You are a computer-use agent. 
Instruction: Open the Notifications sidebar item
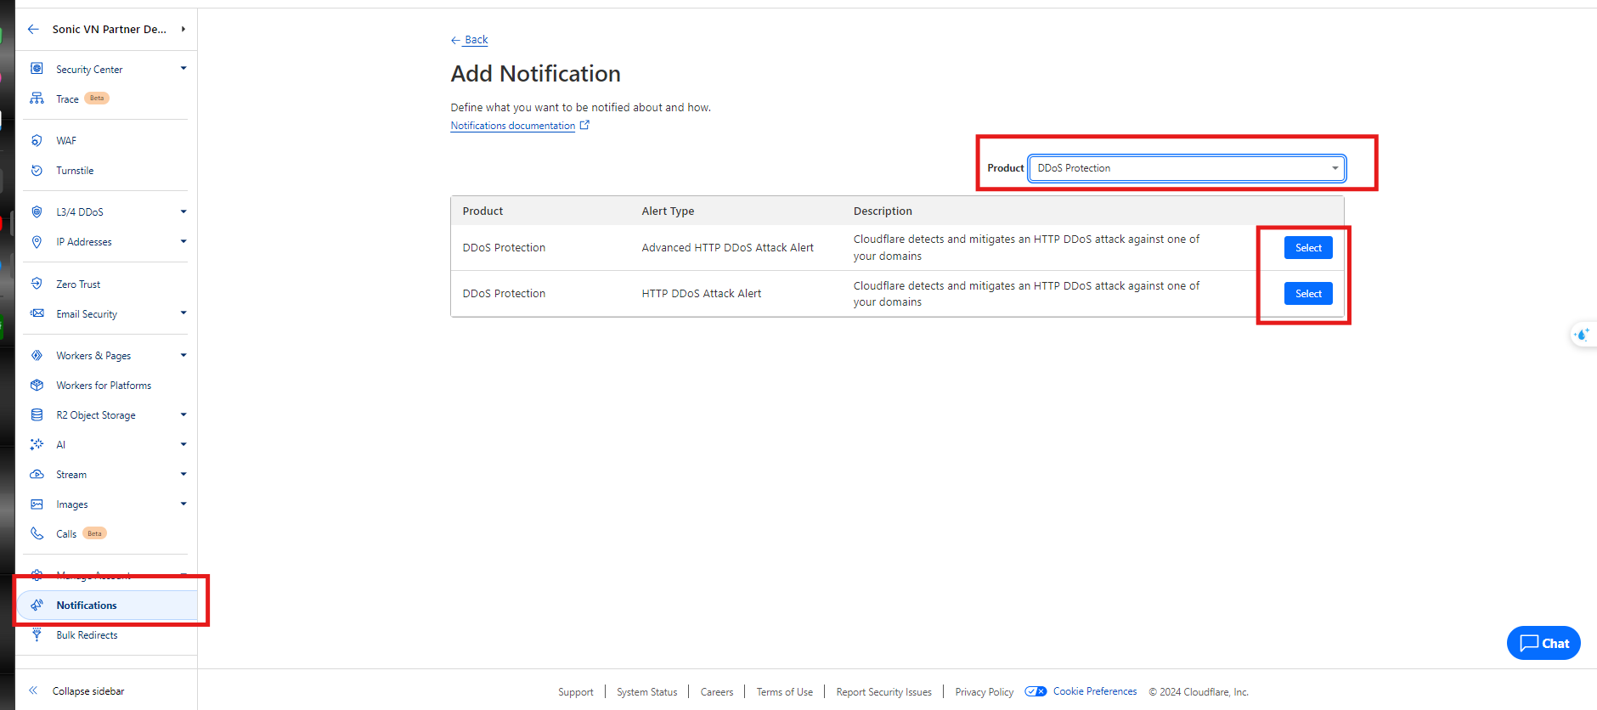[87, 606]
